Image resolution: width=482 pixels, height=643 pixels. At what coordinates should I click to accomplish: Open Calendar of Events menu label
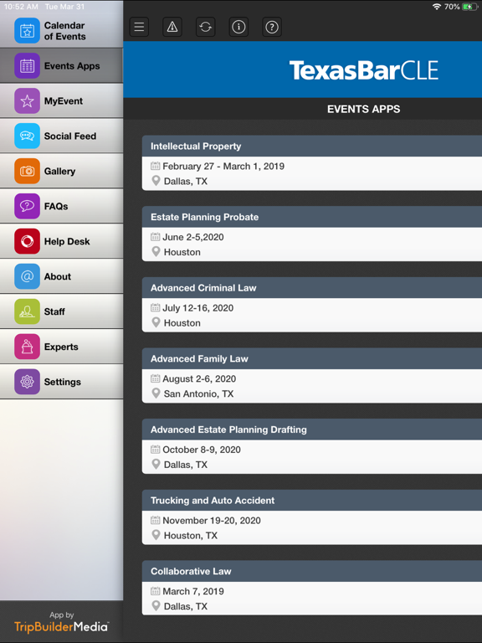(64, 31)
